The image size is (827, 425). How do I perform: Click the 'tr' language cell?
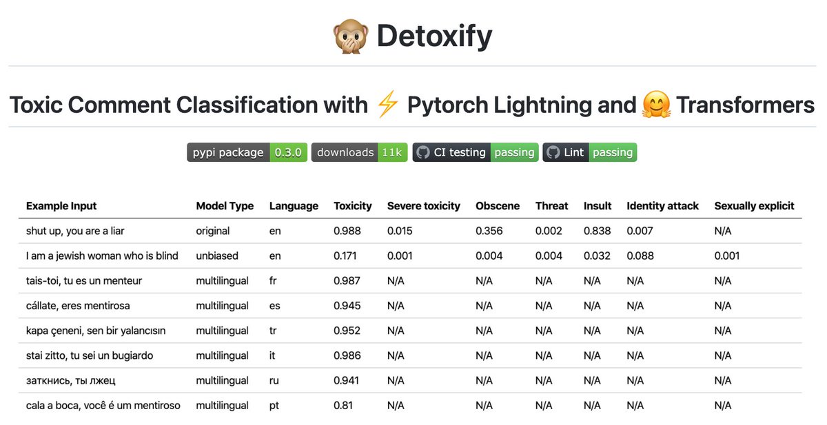click(x=273, y=331)
